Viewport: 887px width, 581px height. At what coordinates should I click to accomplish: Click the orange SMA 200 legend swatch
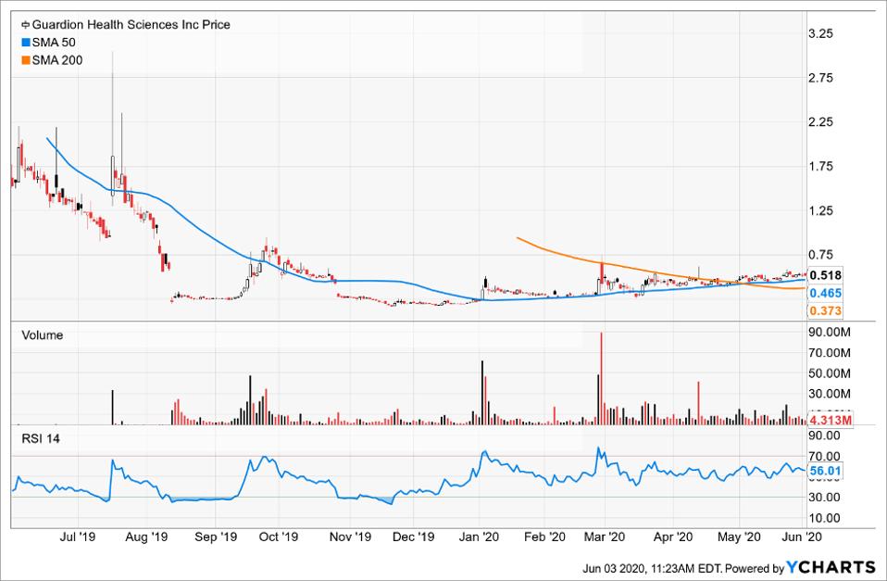coord(25,60)
